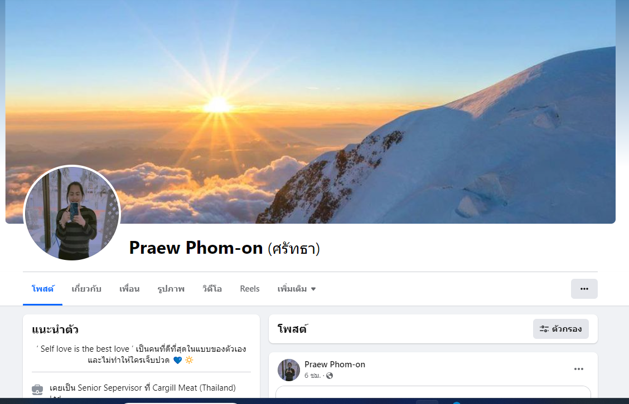Open the post's 6 ชม. timestamp link

312,376
